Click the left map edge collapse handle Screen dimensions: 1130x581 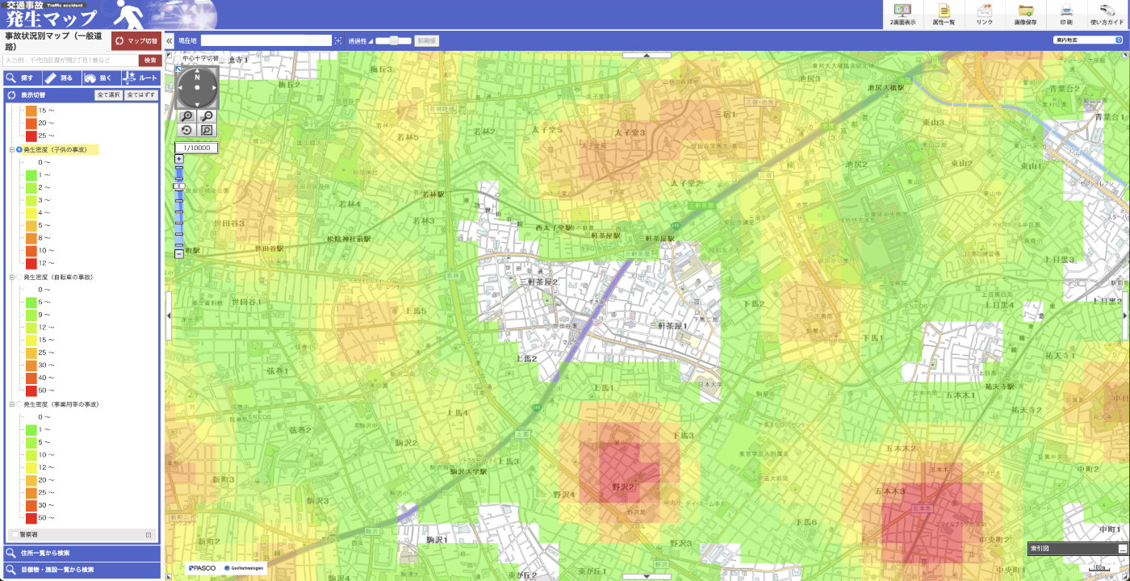click(169, 316)
